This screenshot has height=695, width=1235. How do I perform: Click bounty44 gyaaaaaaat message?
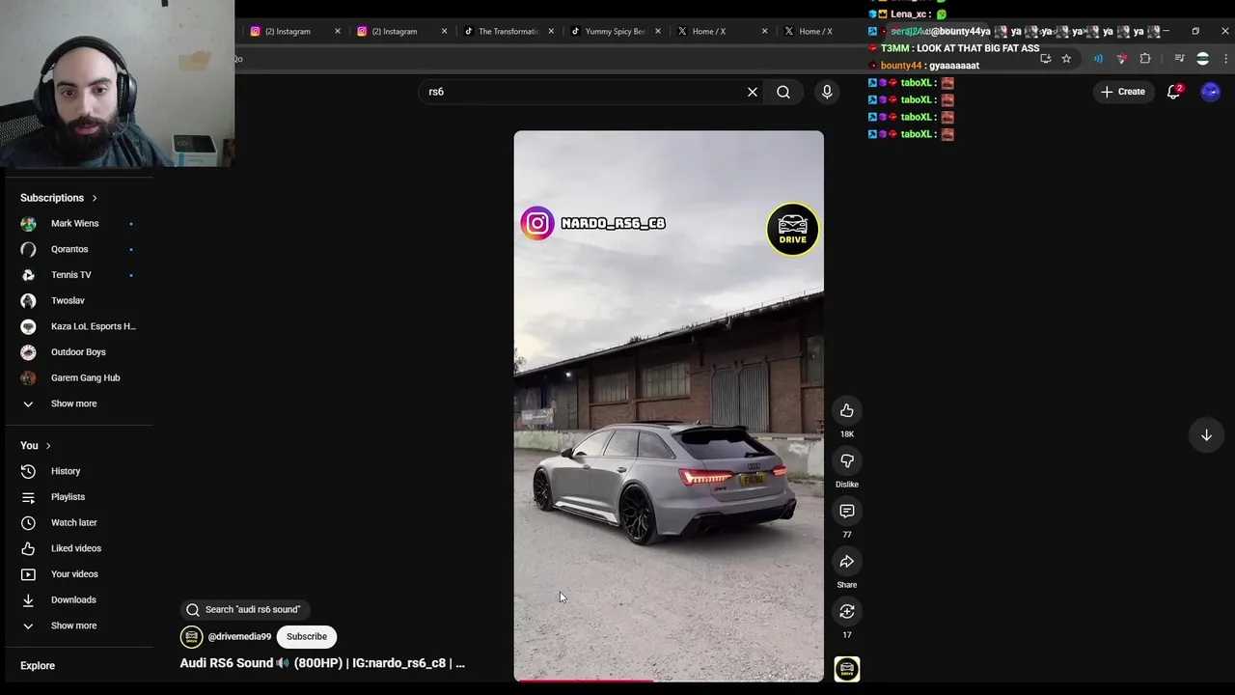pos(924,66)
